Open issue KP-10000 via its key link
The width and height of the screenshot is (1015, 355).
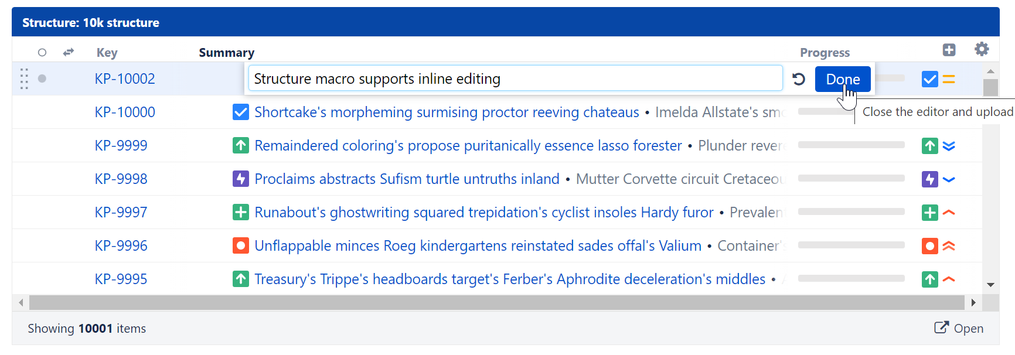(124, 112)
